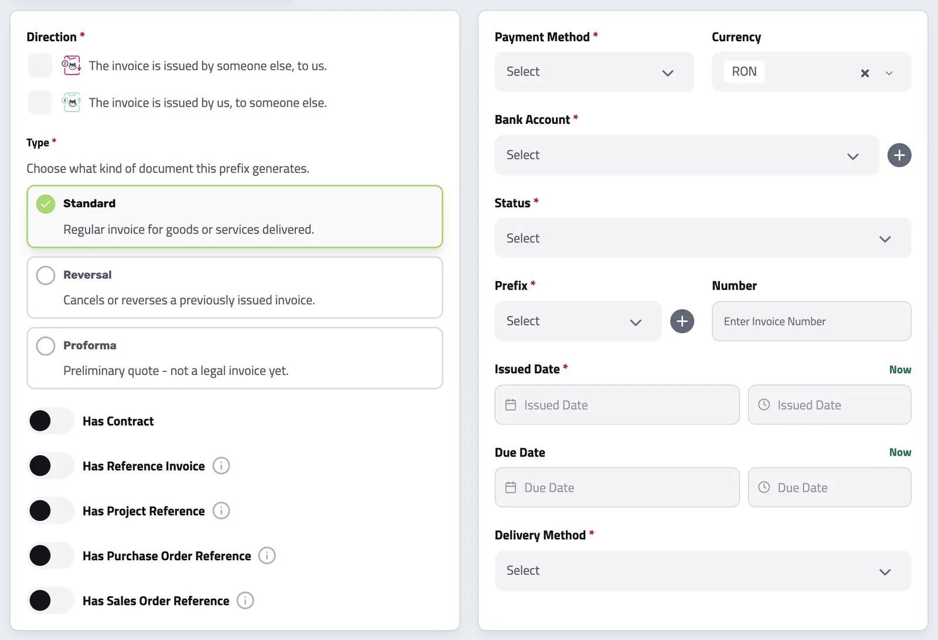Screen dimensions: 938x640
Task: Click the clock icon in Issued Date time field
Action: [764, 405]
